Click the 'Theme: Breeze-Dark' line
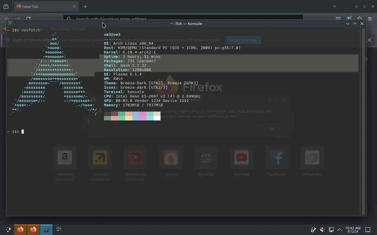Image resolution: width=377 pixels, height=235 pixels. [151, 83]
